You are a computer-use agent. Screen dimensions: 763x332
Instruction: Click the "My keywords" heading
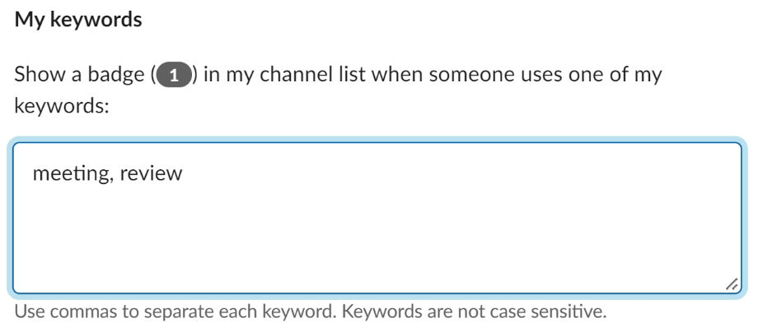pyautogui.click(x=78, y=20)
